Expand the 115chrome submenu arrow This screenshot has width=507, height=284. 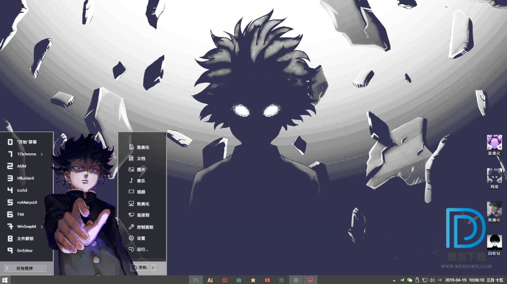pyautogui.click(x=42, y=155)
